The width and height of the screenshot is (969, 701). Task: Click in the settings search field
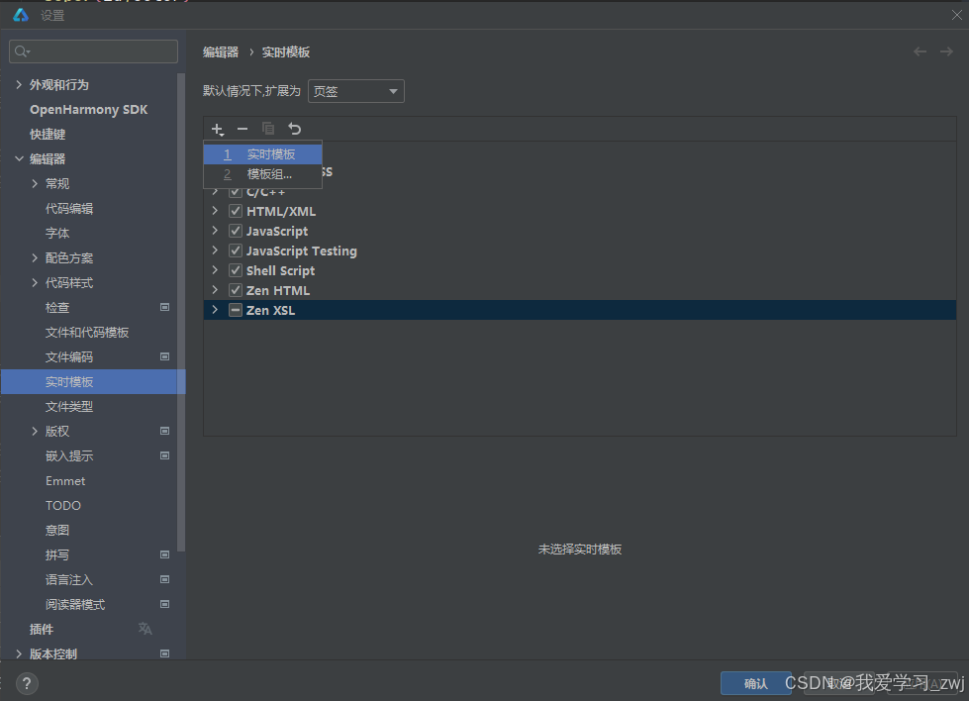click(93, 51)
